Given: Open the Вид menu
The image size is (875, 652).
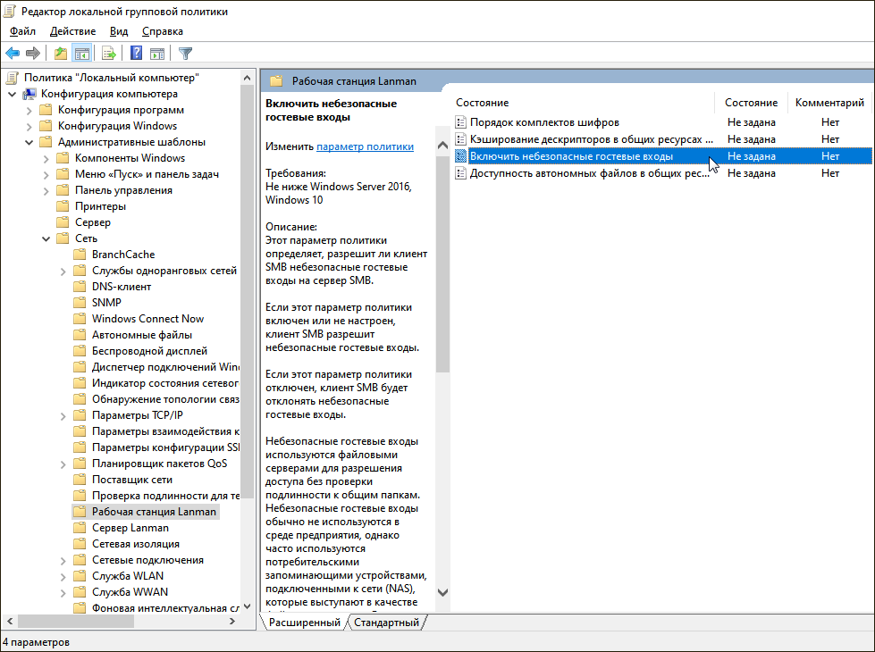Looking at the screenshot, I should tap(119, 31).
